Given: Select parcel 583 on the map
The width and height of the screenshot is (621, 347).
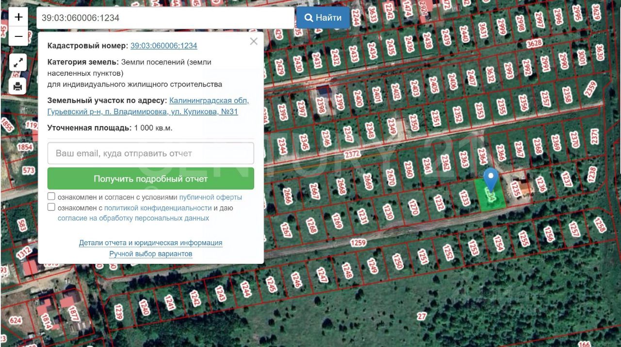Looking at the screenshot, I should click(22, 226).
